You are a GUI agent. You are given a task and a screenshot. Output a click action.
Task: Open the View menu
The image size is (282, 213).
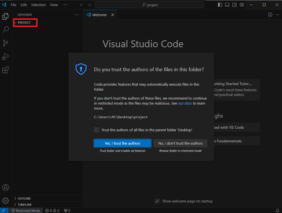click(54, 5)
